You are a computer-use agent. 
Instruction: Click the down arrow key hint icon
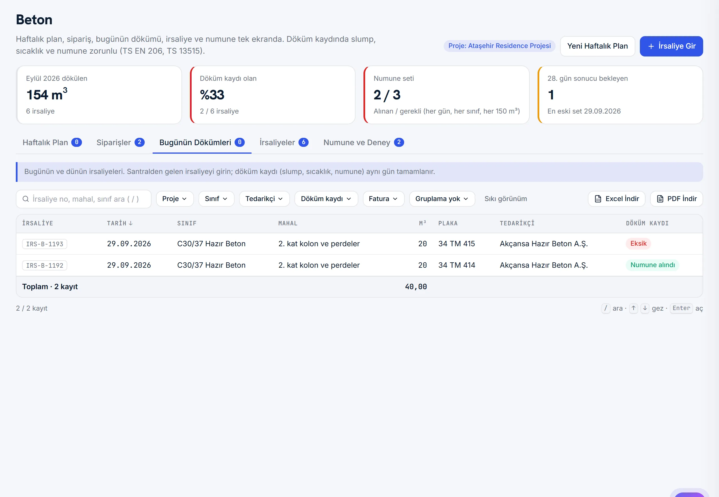click(645, 308)
